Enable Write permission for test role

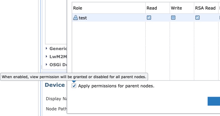[x=173, y=18]
